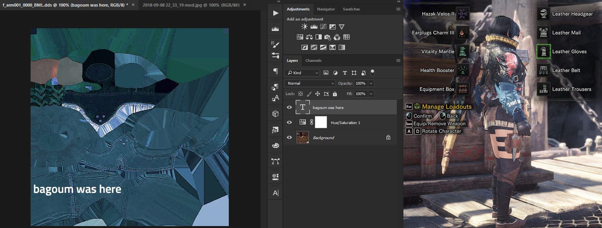Filter layers for adjustment layers

point(335,73)
